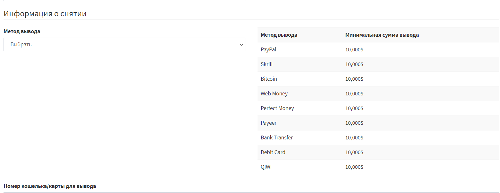500x193 pixels.
Task: Click the Bank Transfer method name
Action: [x=277, y=138]
